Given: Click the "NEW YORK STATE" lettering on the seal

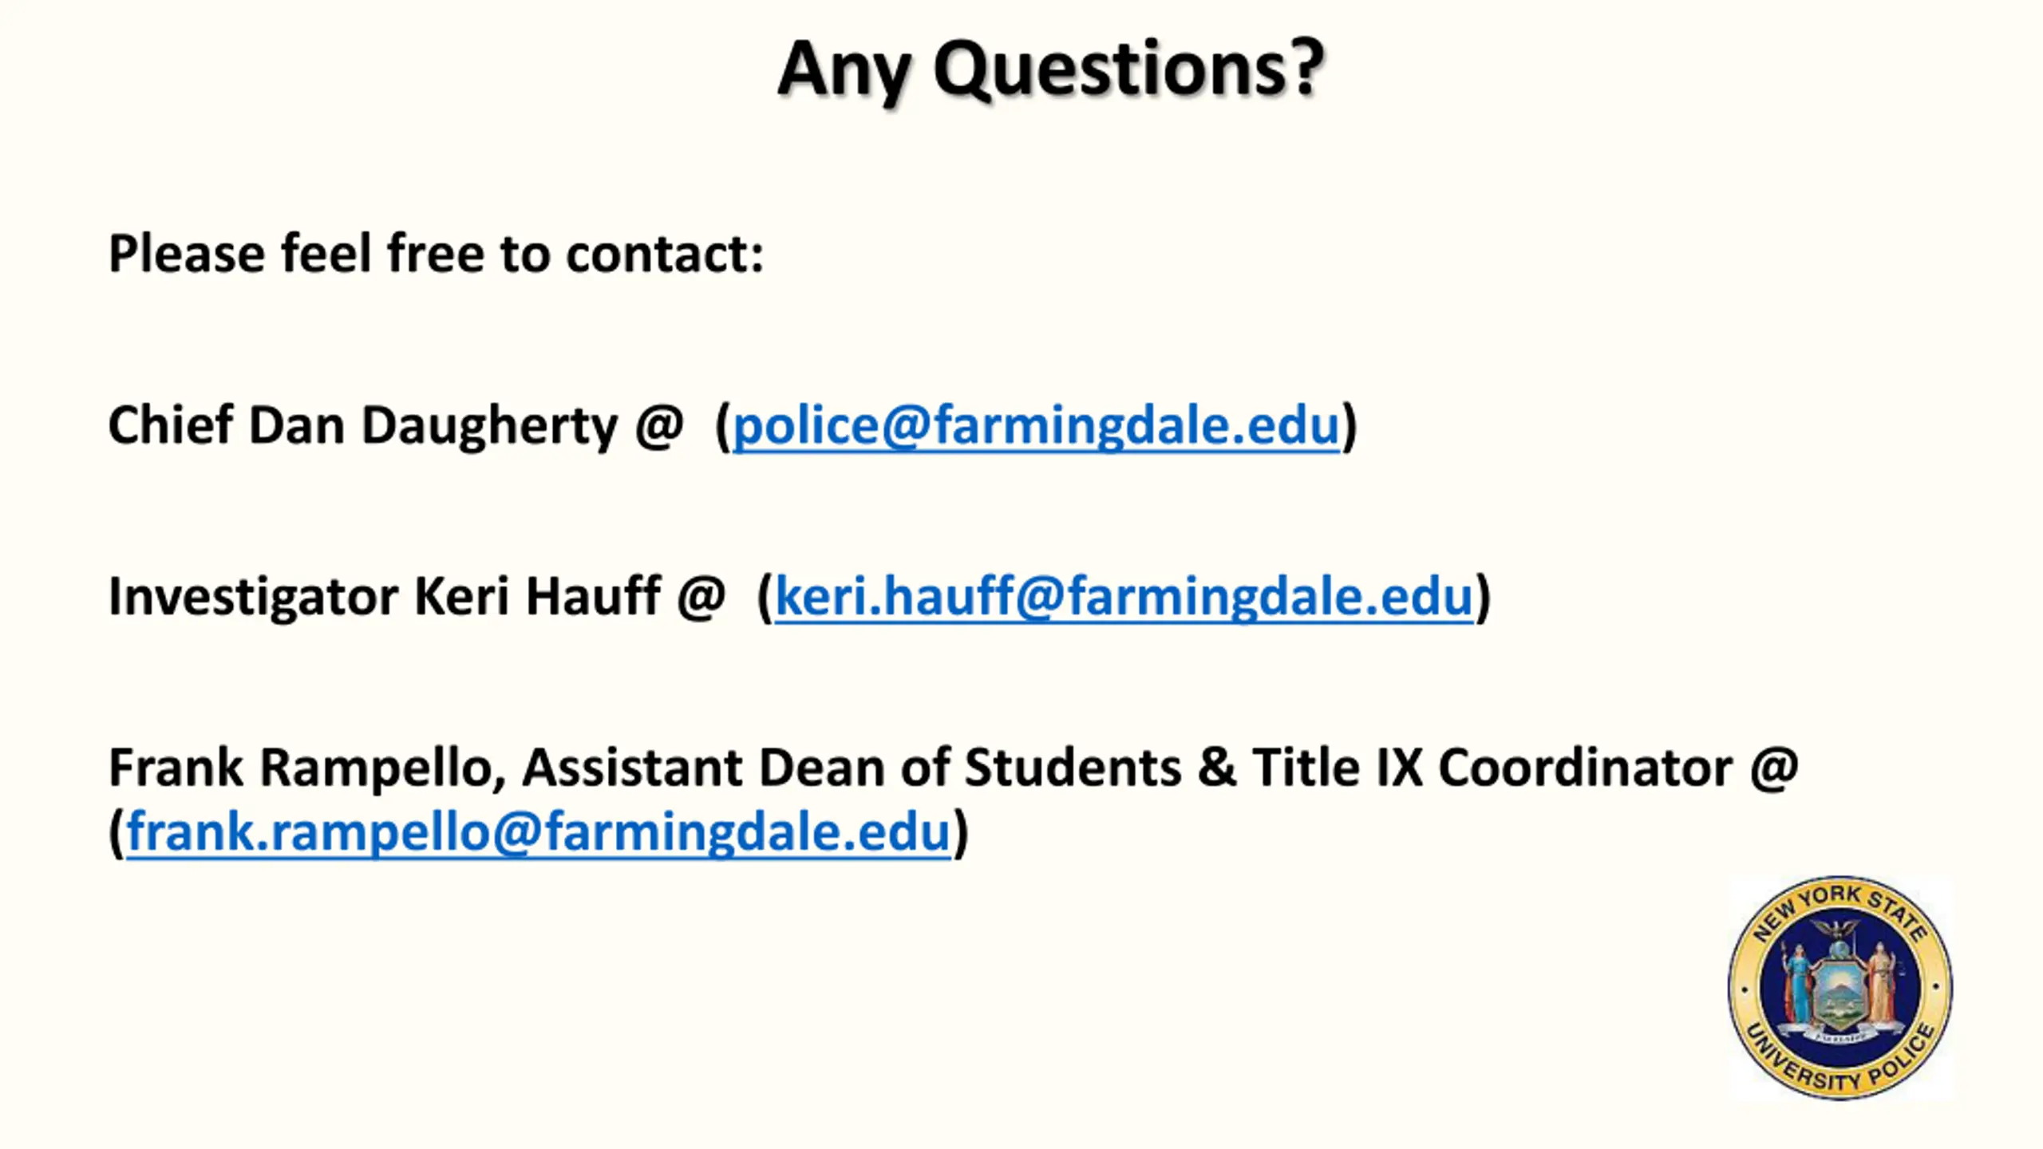Looking at the screenshot, I should [1839, 910].
